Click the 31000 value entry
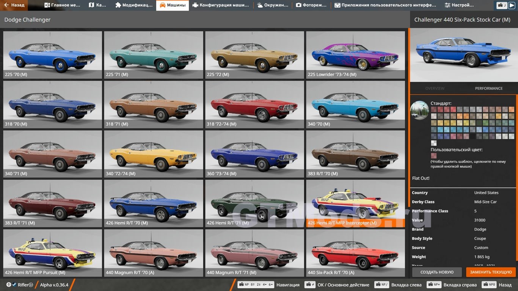The width and height of the screenshot is (518, 291). pyautogui.click(x=480, y=220)
